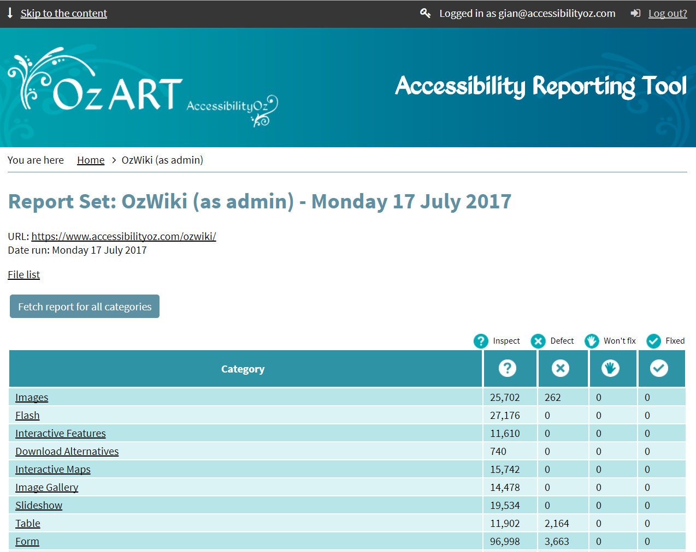
Task: Click the Interactive Maps count 15,742
Action: pos(505,469)
